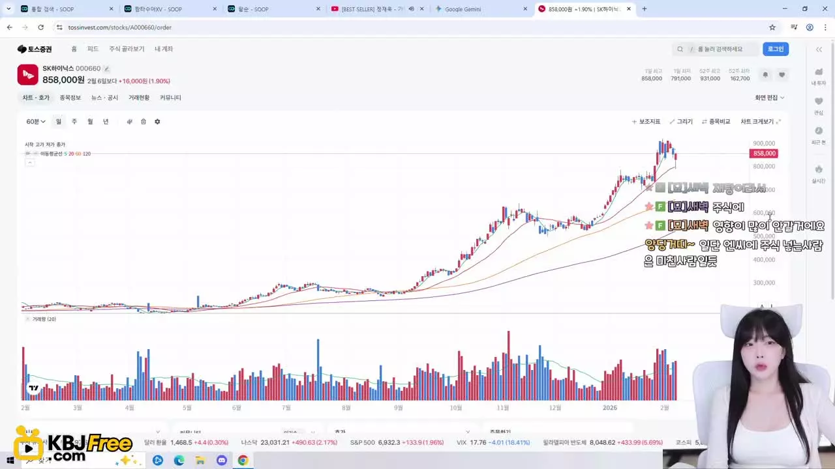Click the 그리기 drawing button
Viewport: 835px width, 469px height.
point(681,122)
